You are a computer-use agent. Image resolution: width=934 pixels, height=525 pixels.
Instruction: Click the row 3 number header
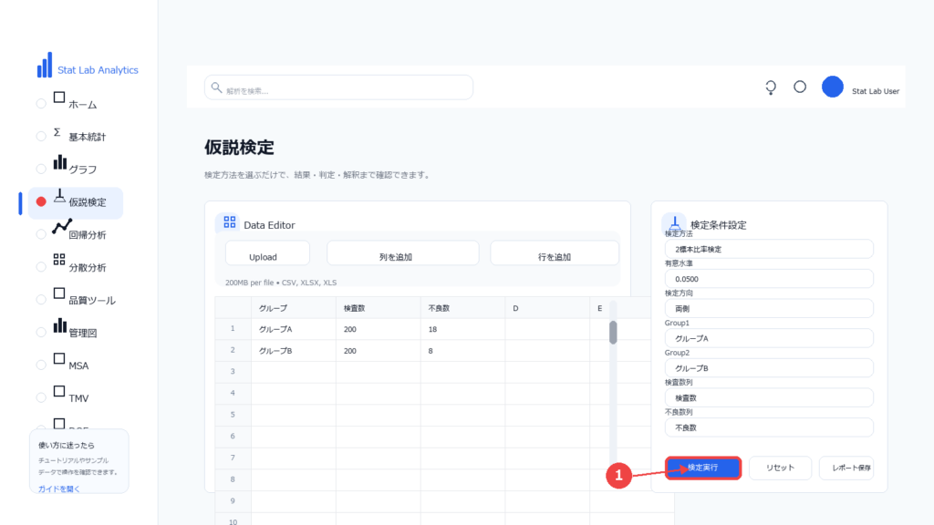(233, 372)
